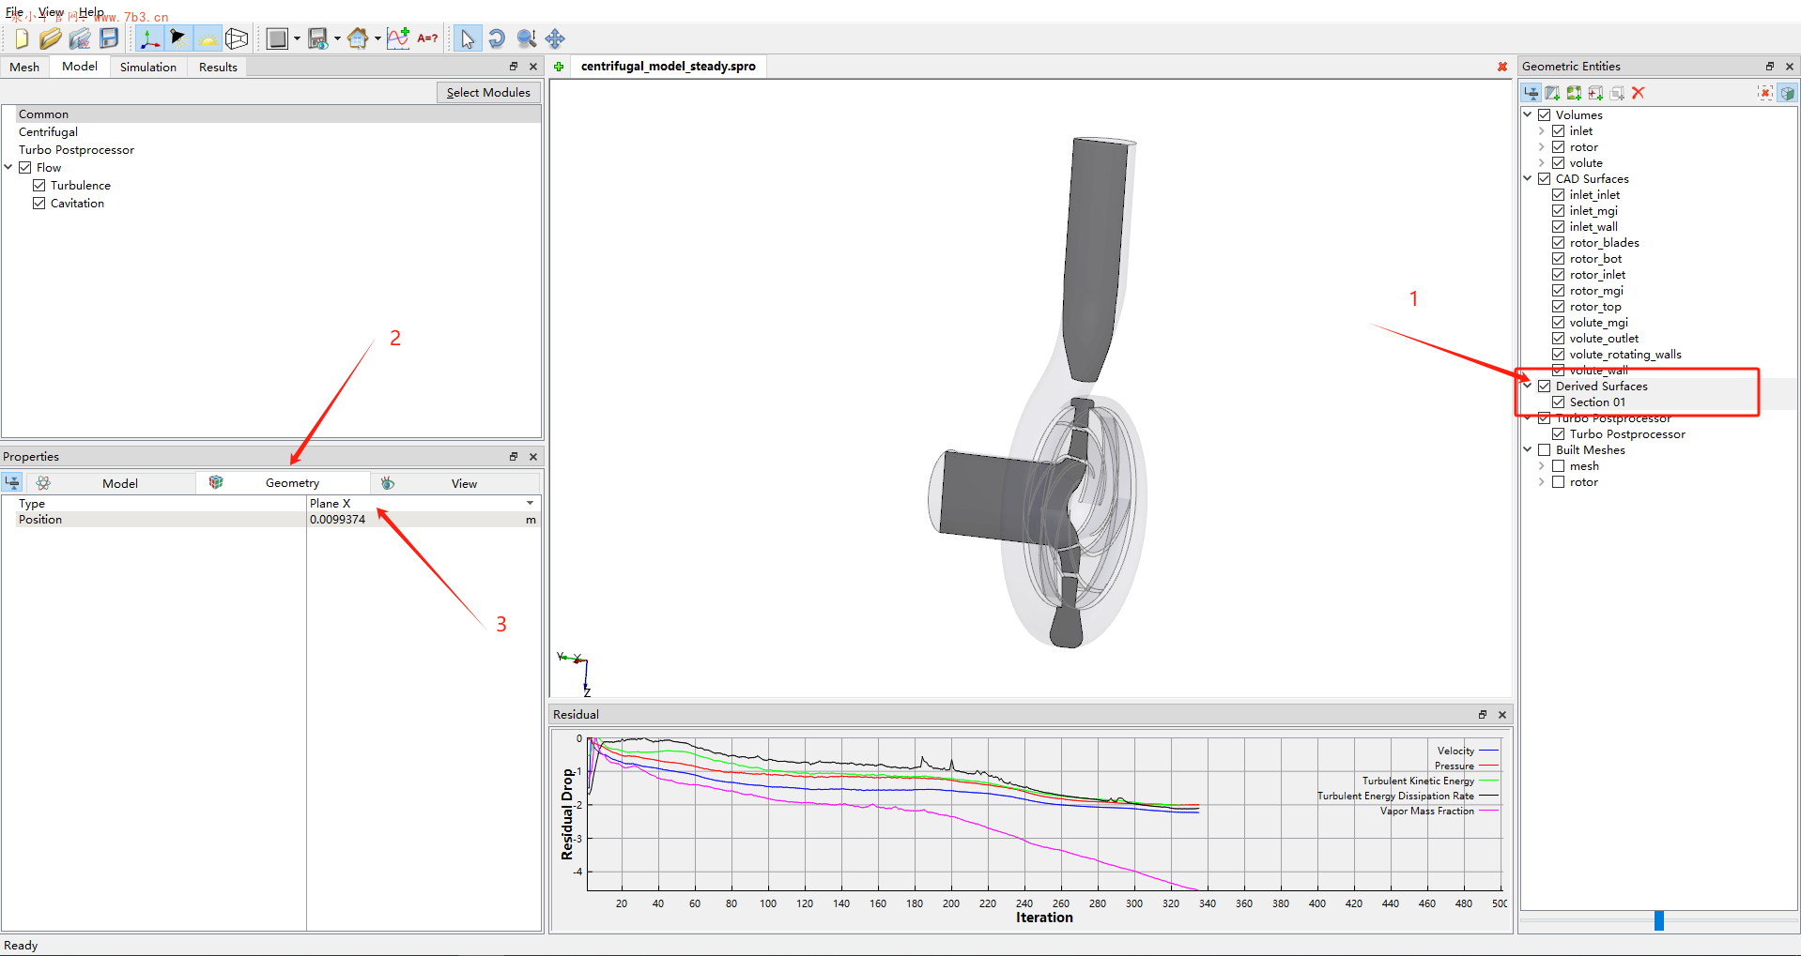The height and width of the screenshot is (956, 1801).
Task: Open the Results tab
Action: (218, 67)
